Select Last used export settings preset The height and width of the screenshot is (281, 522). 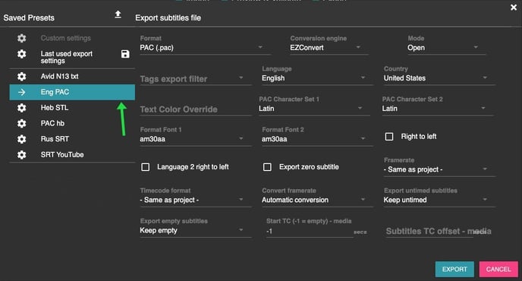tap(72, 57)
